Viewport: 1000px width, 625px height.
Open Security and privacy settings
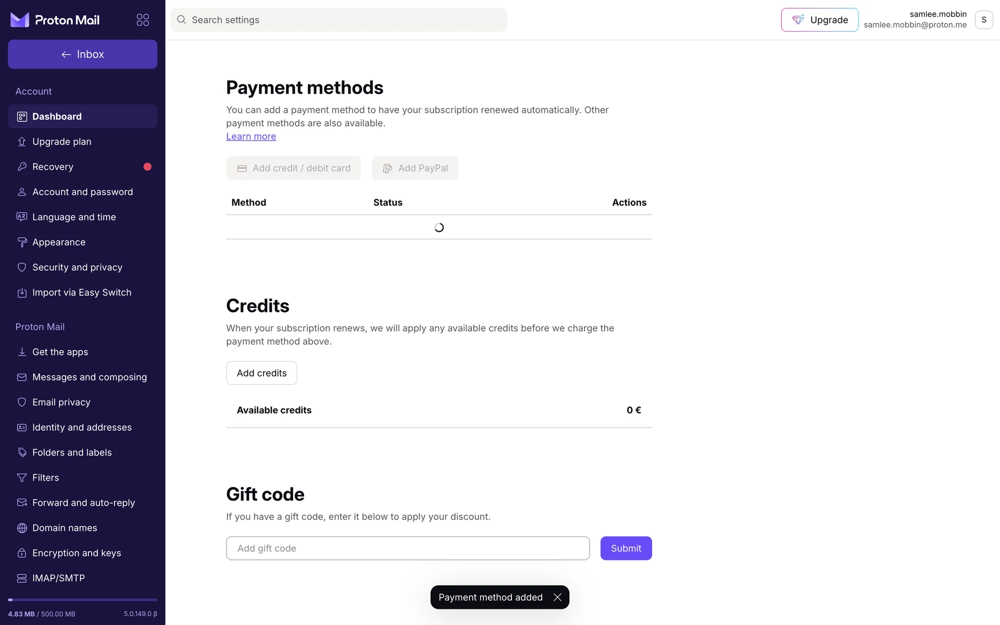(x=77, y=267)
